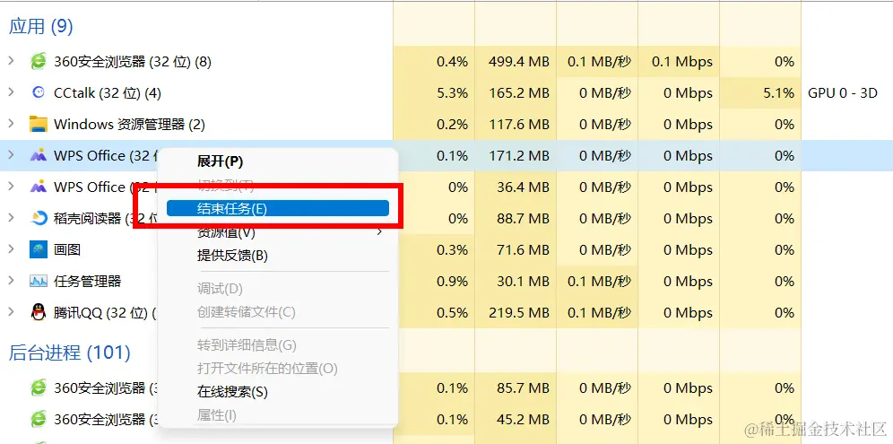
Task: Expand the 360安全浏览器 (32 位) (8) row chevron
Action: click(11, 61)
